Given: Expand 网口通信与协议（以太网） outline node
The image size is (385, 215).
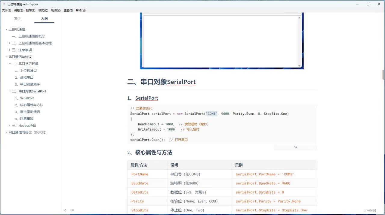Looking at the screenshot, I should pyautogui.click(x=6, y=132).
